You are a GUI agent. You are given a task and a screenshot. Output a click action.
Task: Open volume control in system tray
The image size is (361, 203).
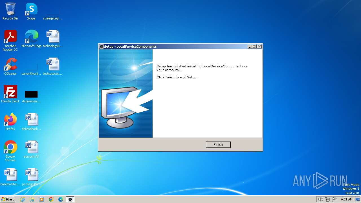[x=320, y=199]
